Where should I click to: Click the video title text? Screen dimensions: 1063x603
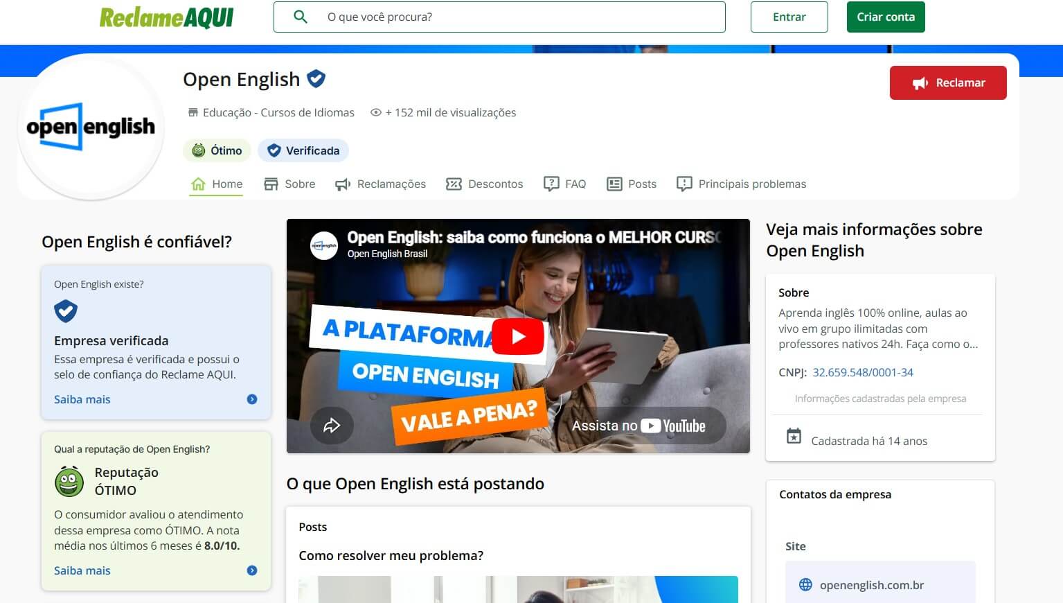(x=533, y=237)
